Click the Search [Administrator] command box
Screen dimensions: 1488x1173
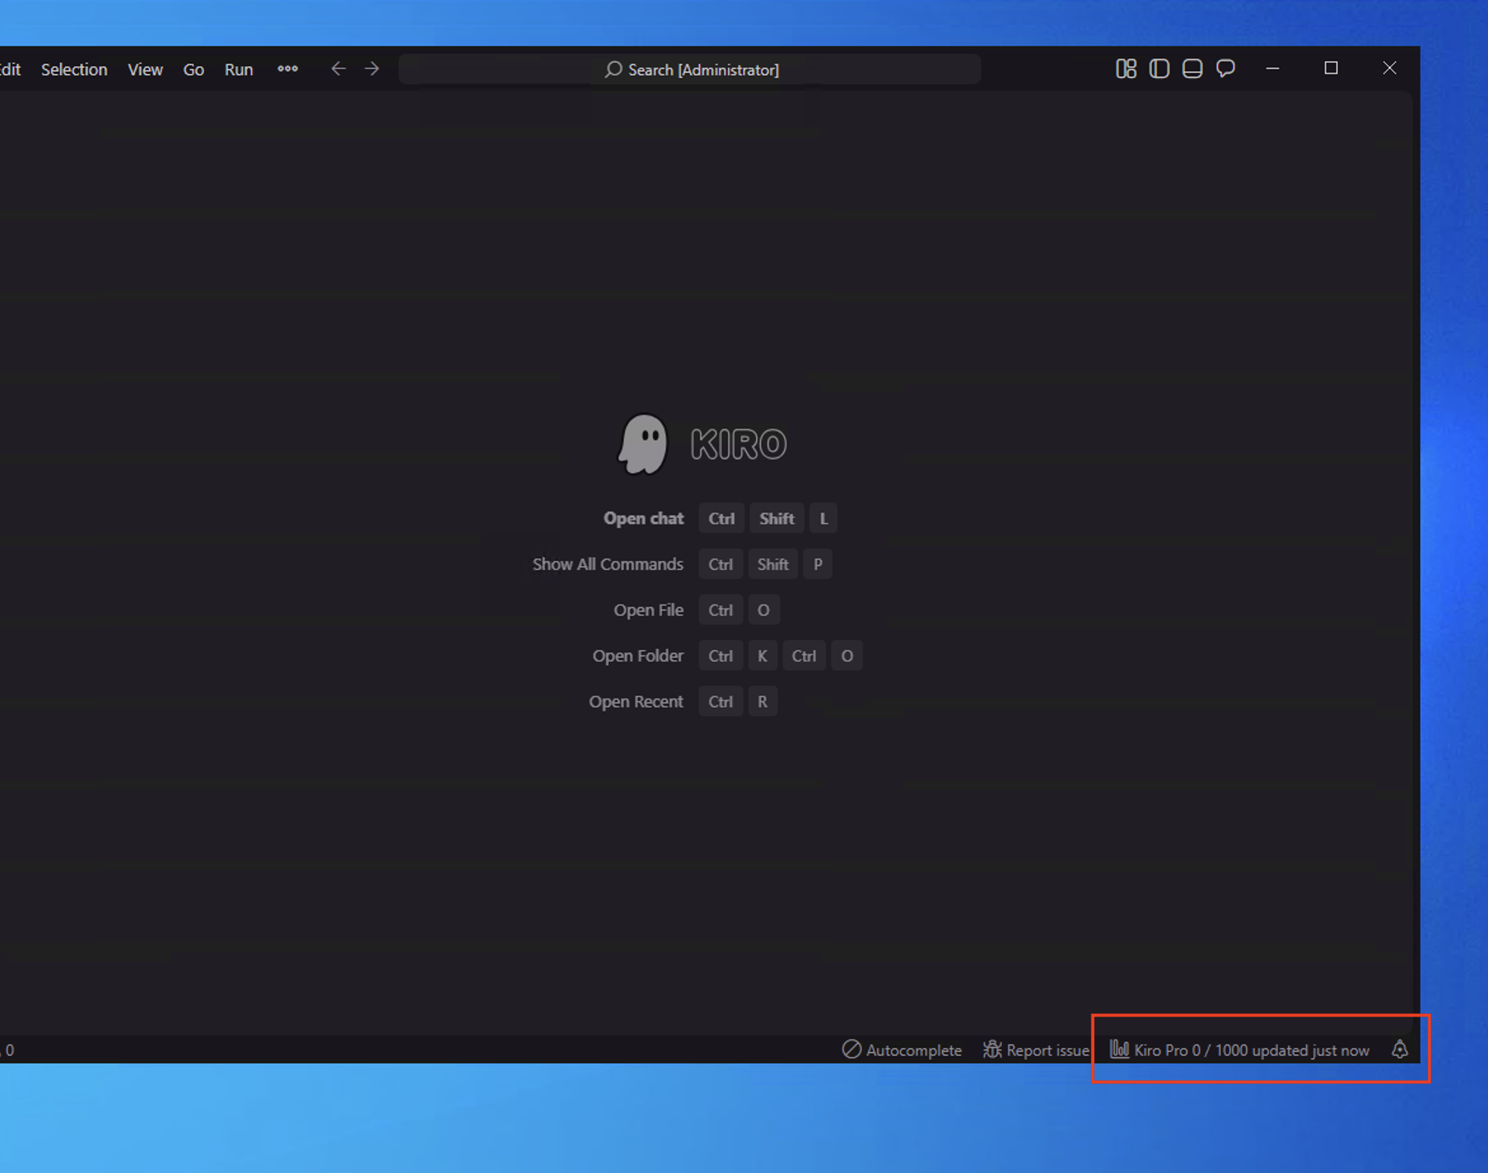690,69
